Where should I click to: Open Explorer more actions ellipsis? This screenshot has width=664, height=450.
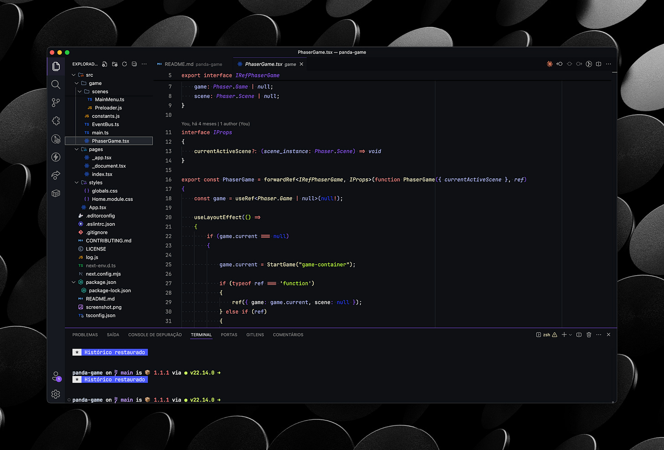click(144, 64)
